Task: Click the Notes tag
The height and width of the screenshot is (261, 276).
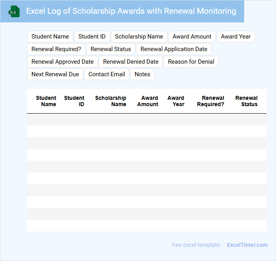Action: [x=142, y=74]
